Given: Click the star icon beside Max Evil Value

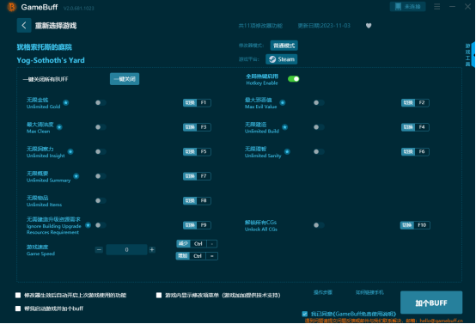Looking at the screenshot, I should 283,102.
